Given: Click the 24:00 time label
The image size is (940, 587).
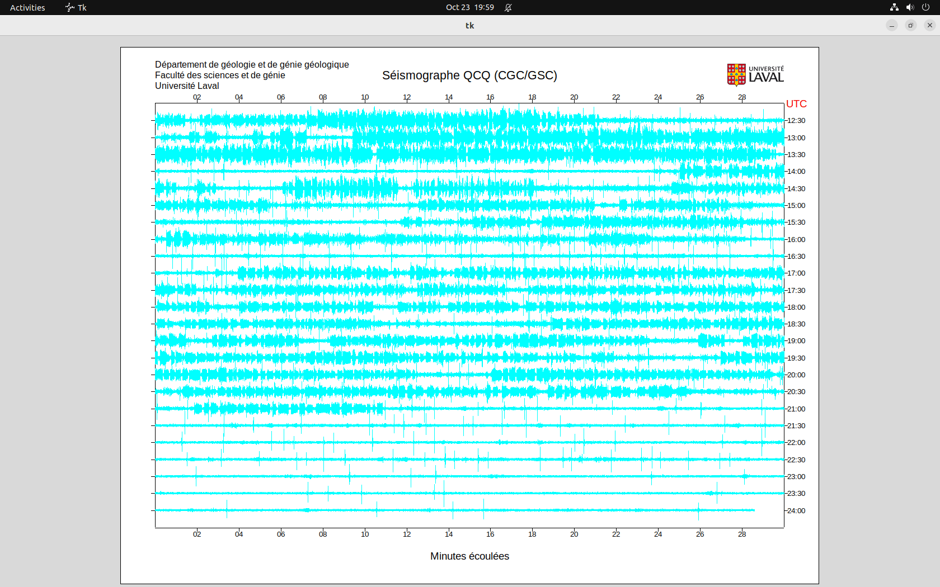Looking at the screenshot, I should pyautogui.click(x=796, y=510).
